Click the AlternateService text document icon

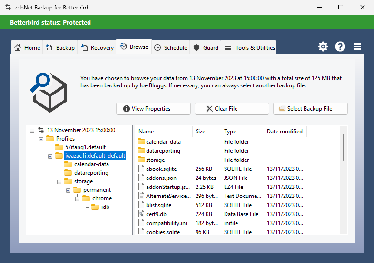(141, 196)
